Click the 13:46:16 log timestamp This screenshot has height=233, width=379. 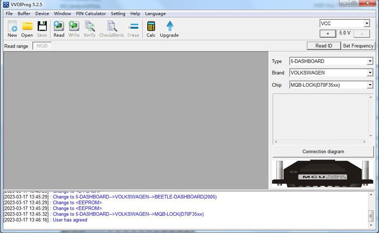coord(26,220)
